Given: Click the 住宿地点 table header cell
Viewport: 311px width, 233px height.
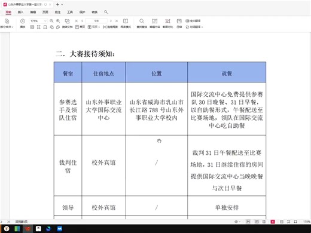Looking at the screenshot, I should [x=103, y=72].
